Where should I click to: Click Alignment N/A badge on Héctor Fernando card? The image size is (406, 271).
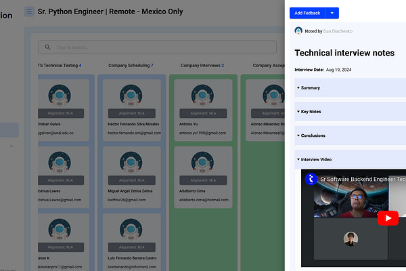[132, 113]
